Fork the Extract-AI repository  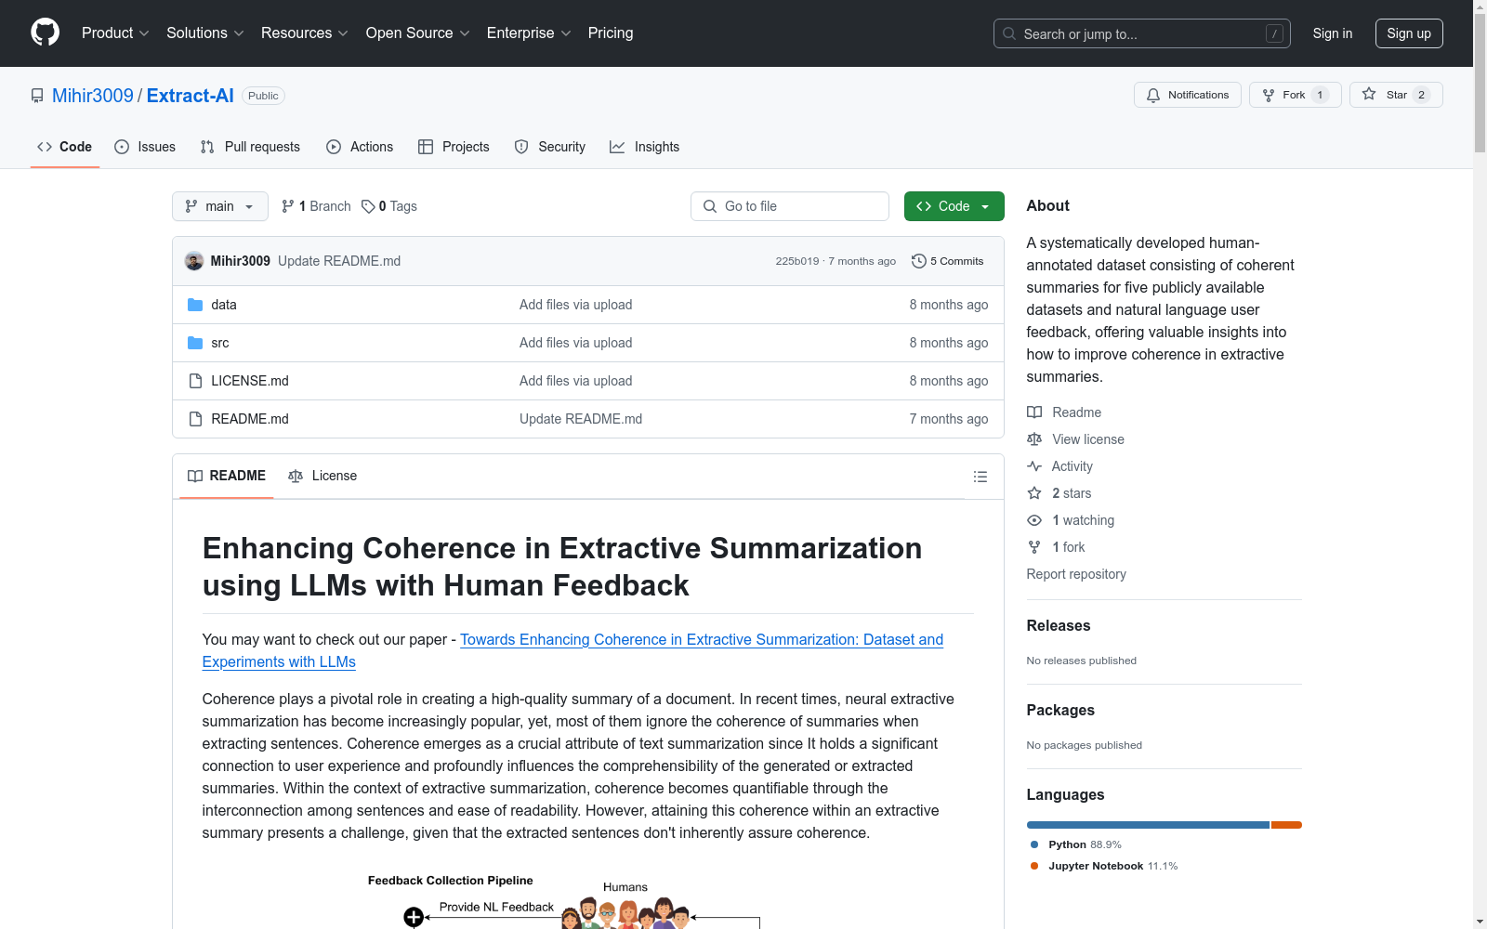(x=1296, y=95)
